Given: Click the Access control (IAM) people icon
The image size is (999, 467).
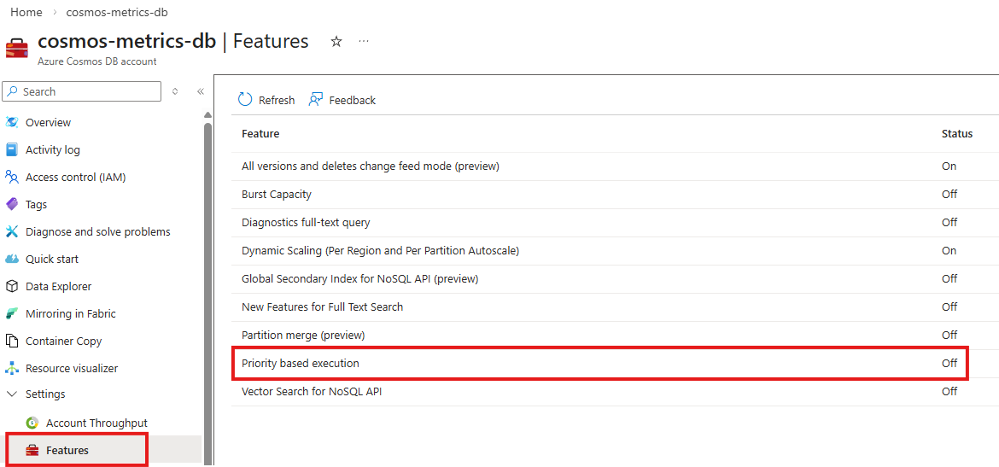Looking at the screenshot, I should coord(11,177).
